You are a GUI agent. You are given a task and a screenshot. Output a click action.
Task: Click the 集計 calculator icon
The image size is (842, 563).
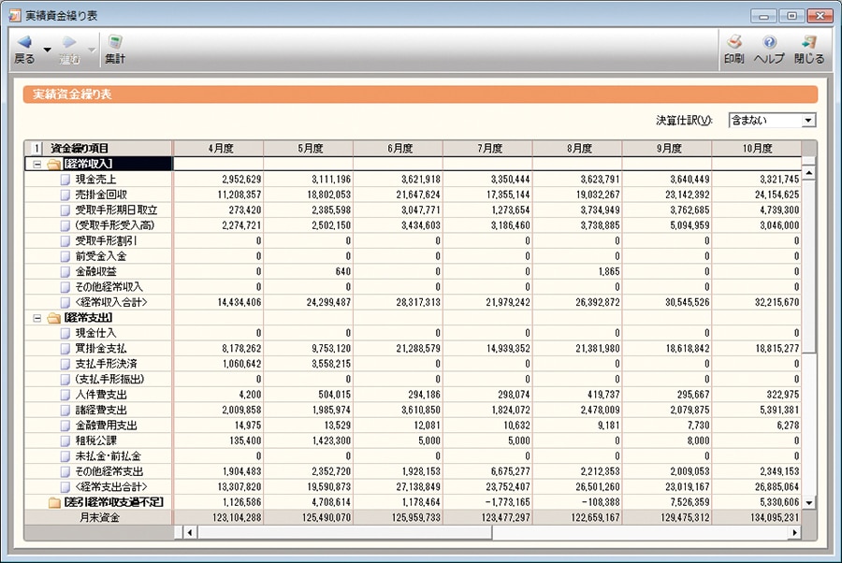pos(115,42)
